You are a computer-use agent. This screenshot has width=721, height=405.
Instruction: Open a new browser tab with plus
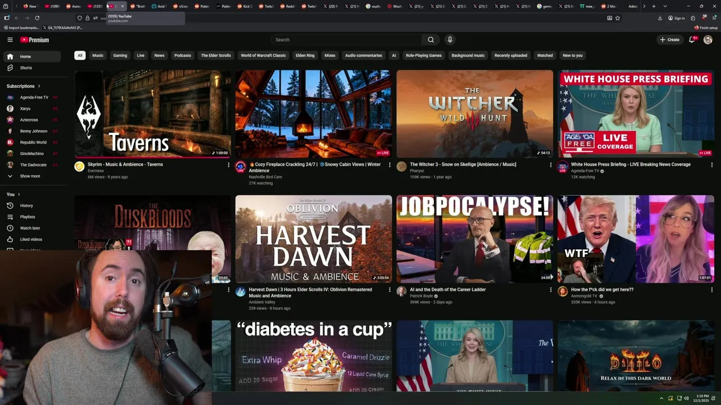pos(653,6)
